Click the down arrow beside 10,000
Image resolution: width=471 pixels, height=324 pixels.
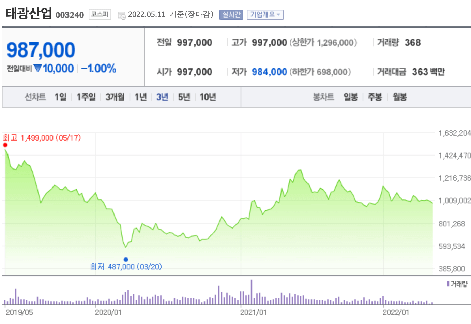[38, 68]
